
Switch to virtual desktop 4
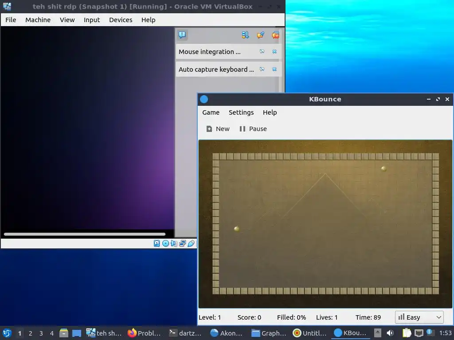pyautogui.click(x=52, y=333)
